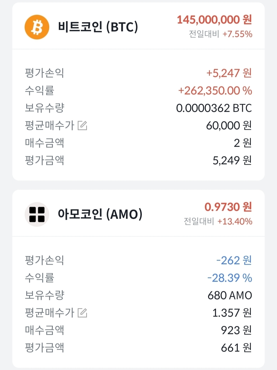Tap the 923 원 AMO purchase amount
277x370 pixels.
(x=236, y=330)
